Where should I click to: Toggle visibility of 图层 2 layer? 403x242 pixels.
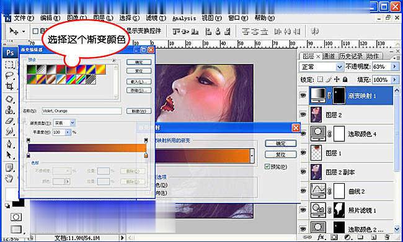click(x=303, y=114)
